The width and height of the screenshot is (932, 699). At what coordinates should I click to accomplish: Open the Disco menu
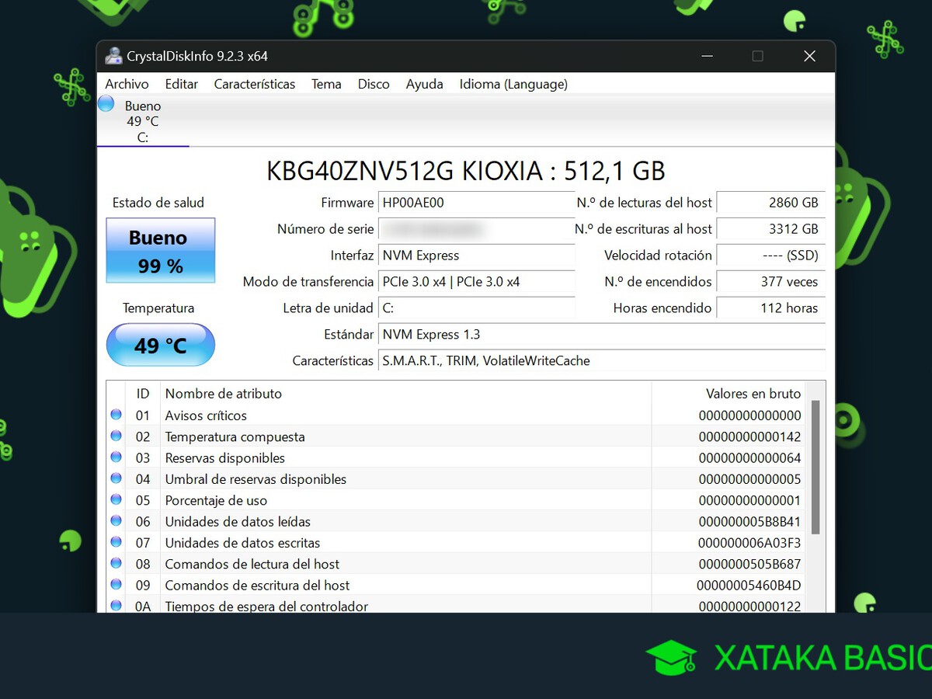[x=373, y=84]
